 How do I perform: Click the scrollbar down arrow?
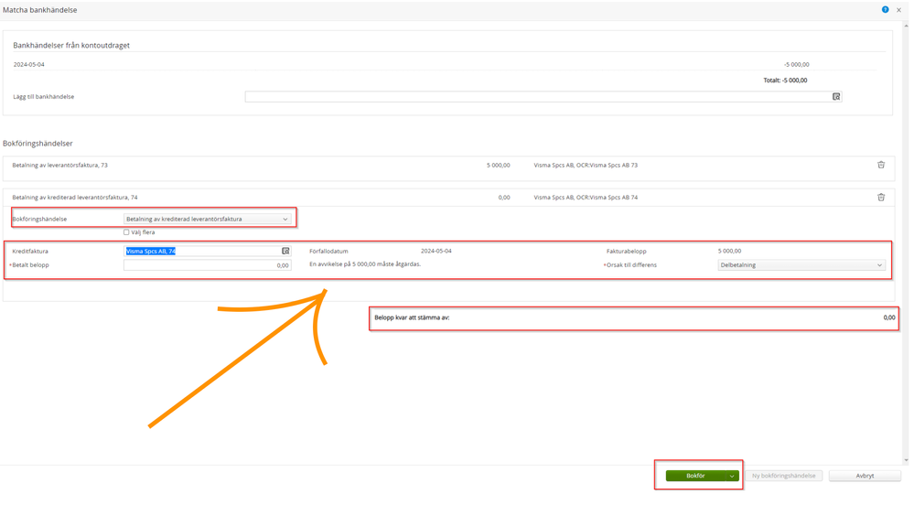click(906, 460)
